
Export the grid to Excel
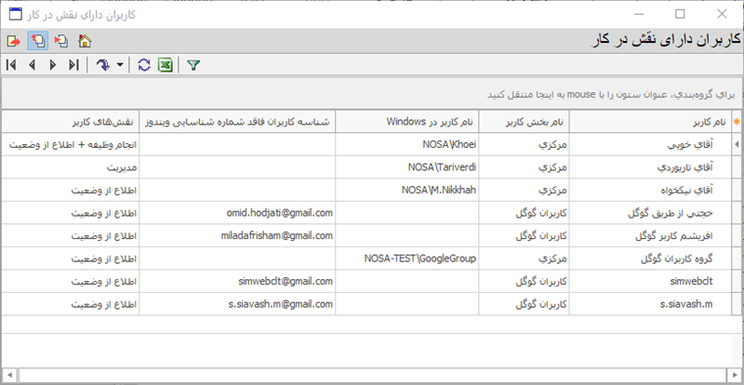164,65
